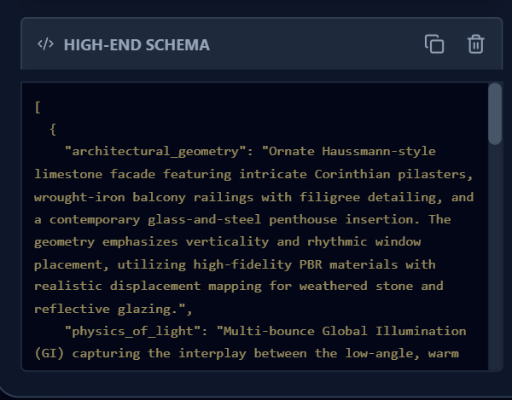Click the text "Ornate Haussmann-style"
The height and width of the screenshot is (400, 512).
pos(352,152)
